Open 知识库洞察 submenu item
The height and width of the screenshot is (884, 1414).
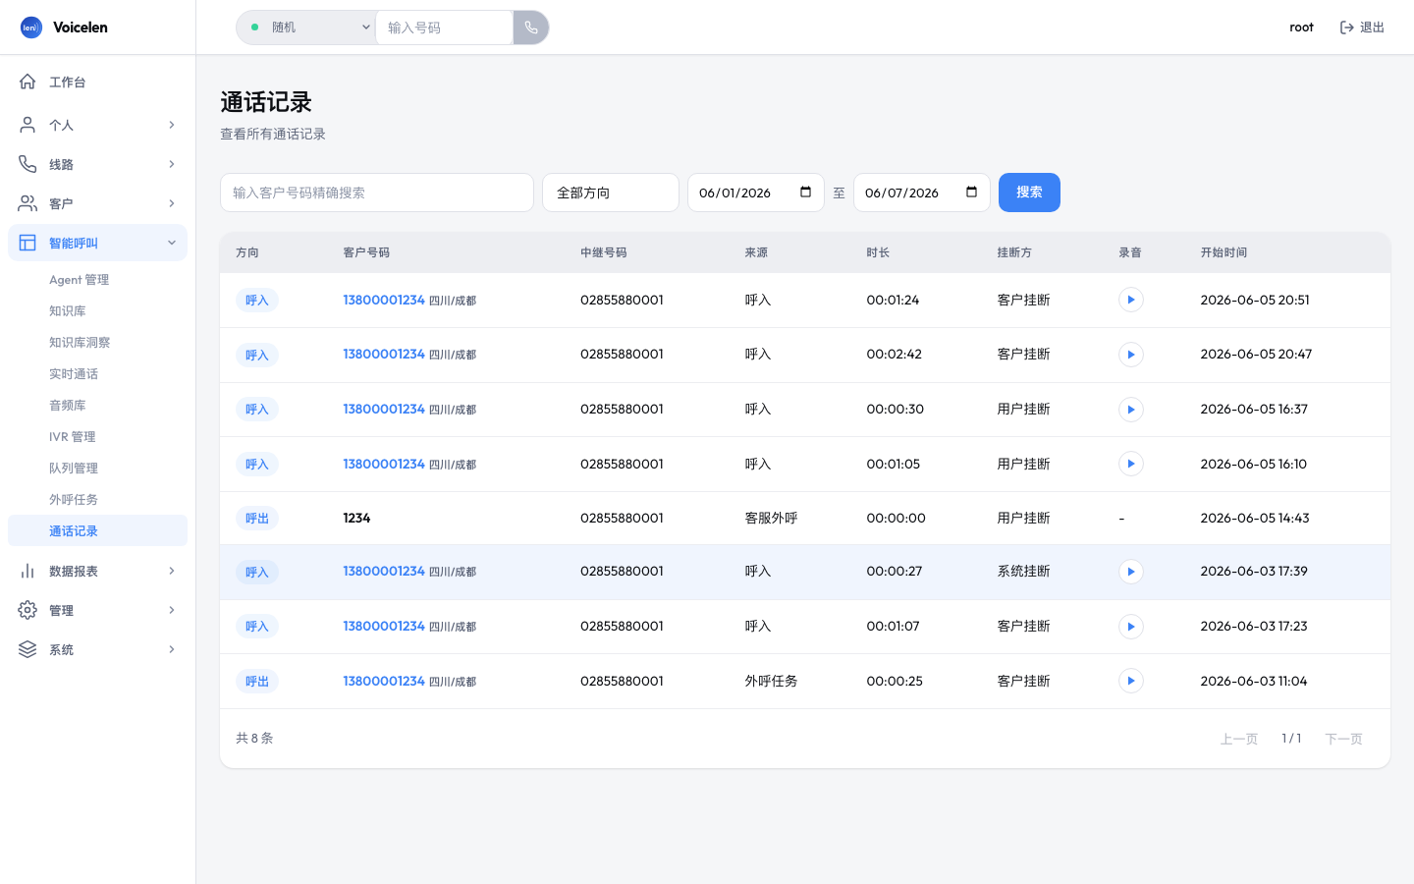tap(97, 343)
